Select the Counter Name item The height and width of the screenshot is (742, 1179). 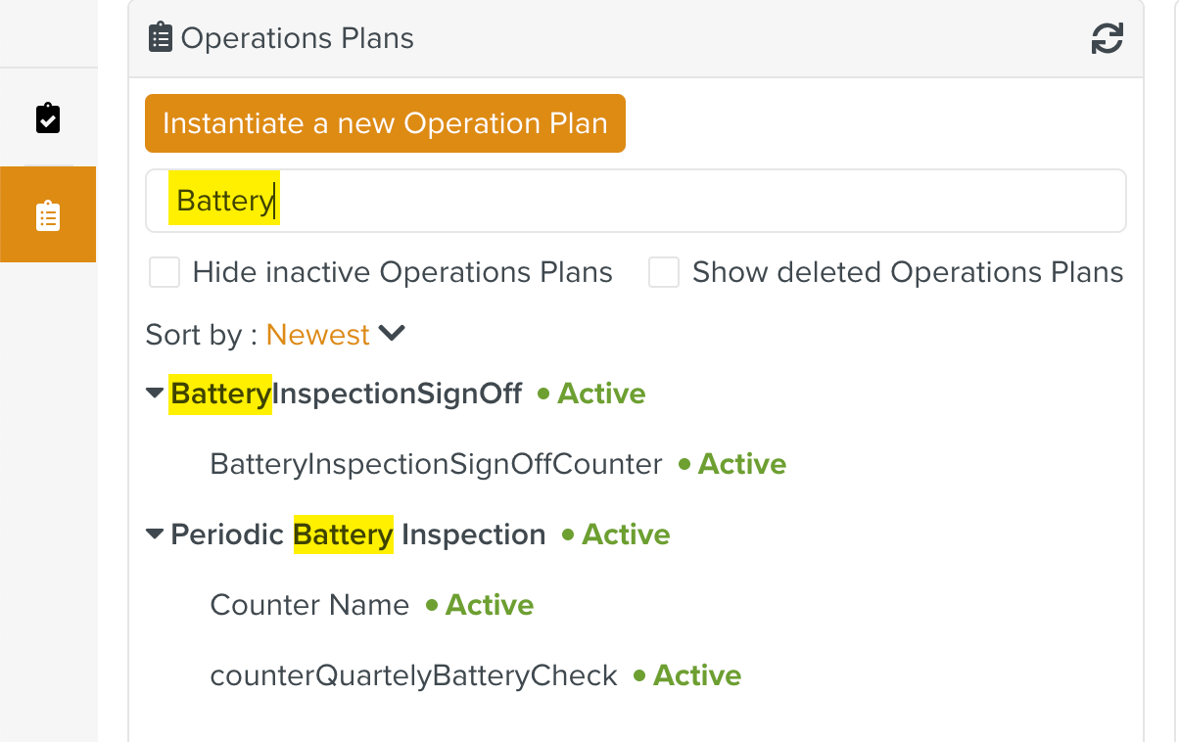(309, 605)
